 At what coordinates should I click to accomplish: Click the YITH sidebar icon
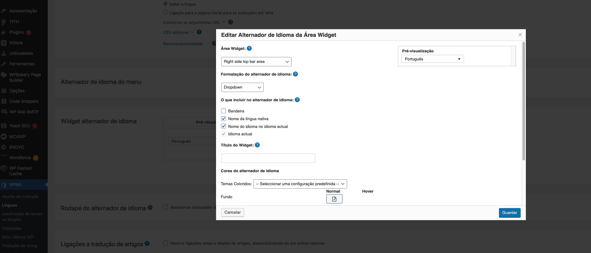(4, 22)
